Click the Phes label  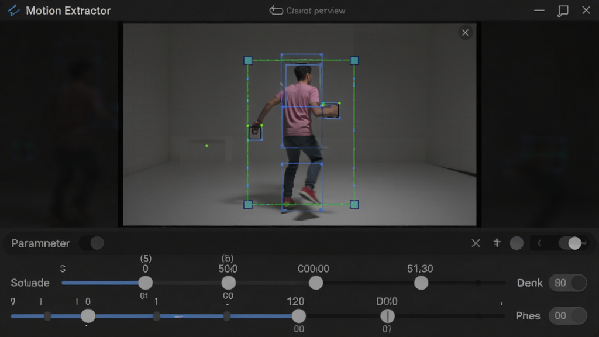click(528, 315)
